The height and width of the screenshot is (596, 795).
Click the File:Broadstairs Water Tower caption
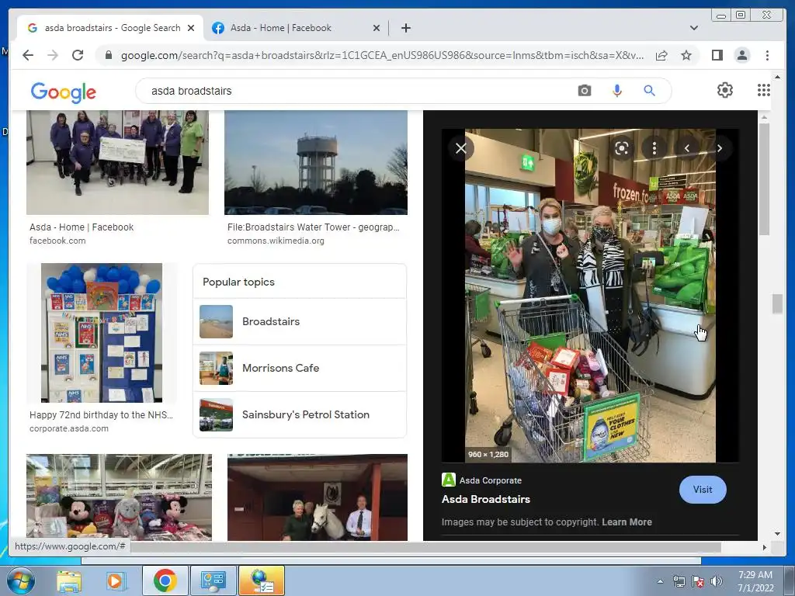[x=314, y=227]
